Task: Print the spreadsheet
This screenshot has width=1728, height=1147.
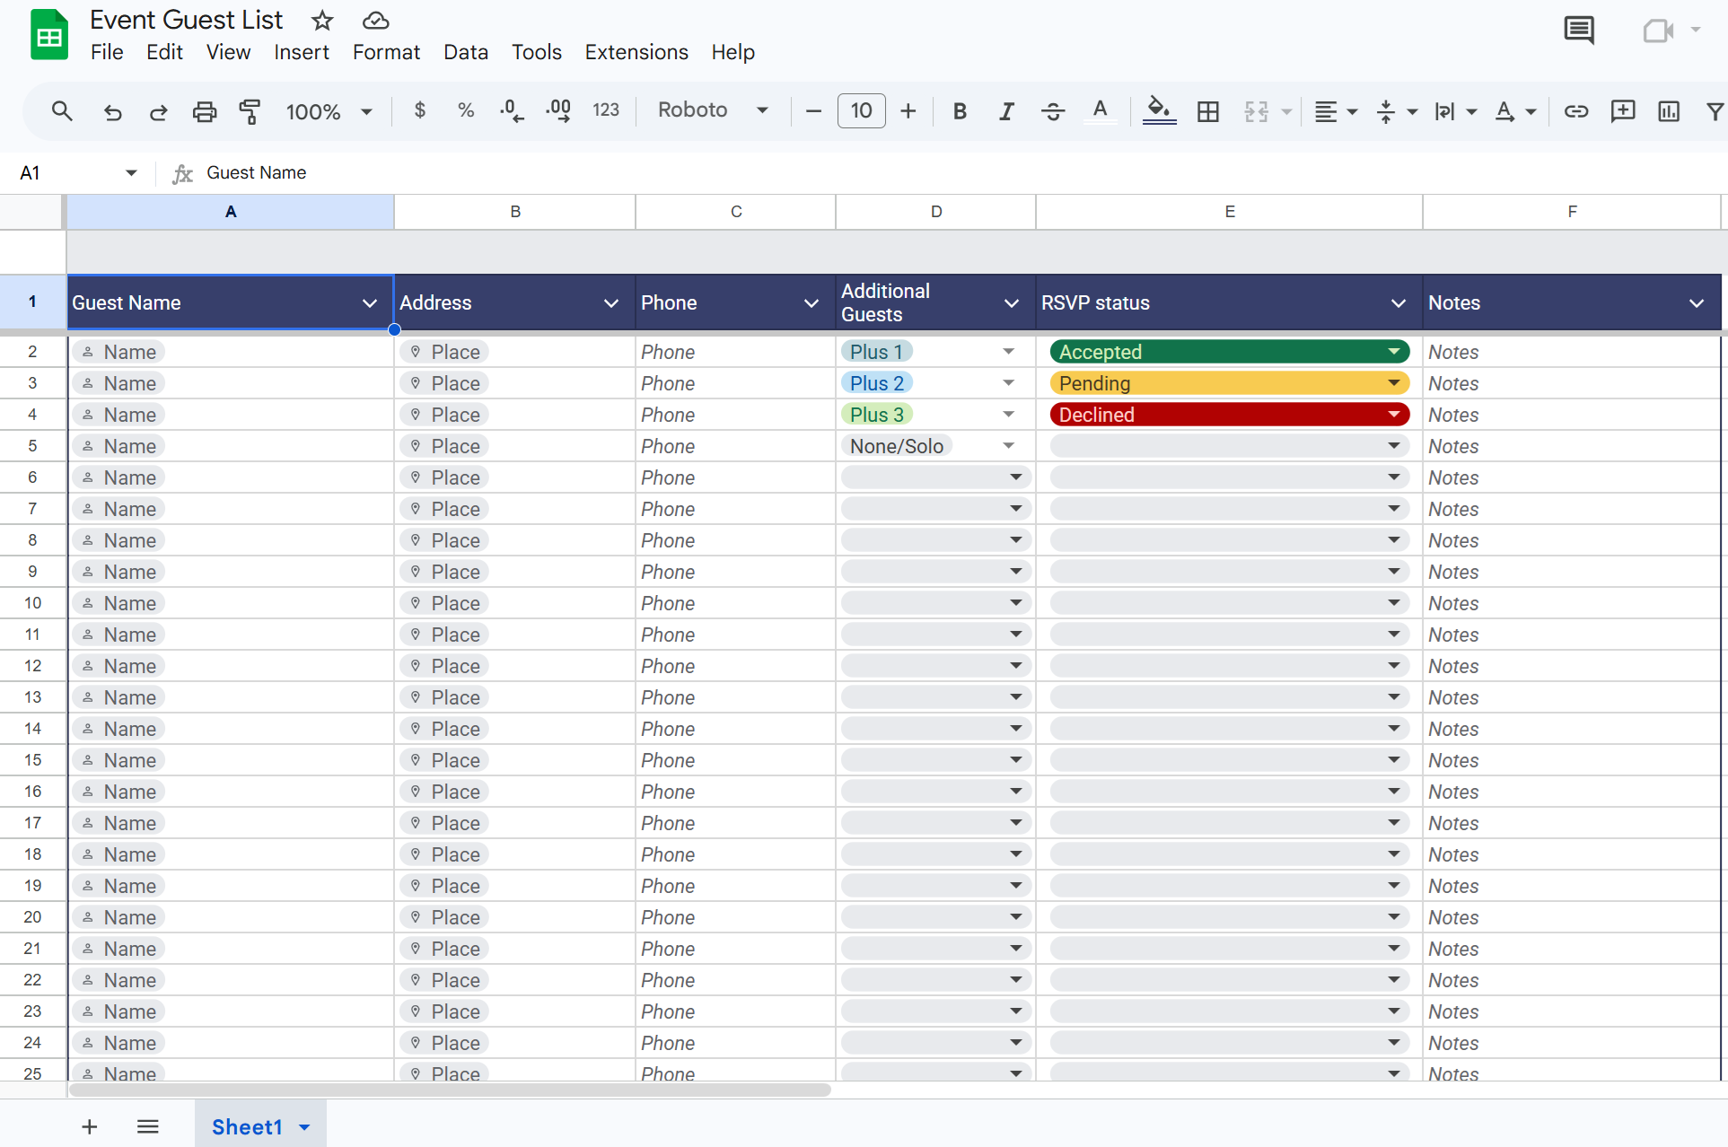Action: click(x=205, y=111)
